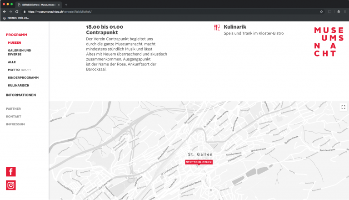Screen dimensions: 349x200
Task: Expand the Informationen section
Action: [21, 95]
